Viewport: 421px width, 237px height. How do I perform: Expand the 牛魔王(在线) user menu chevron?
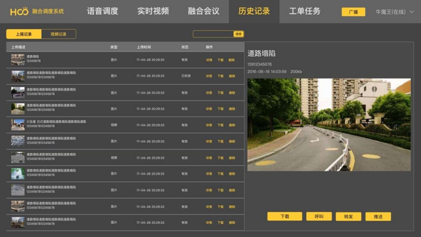click(x=412, y=12)
